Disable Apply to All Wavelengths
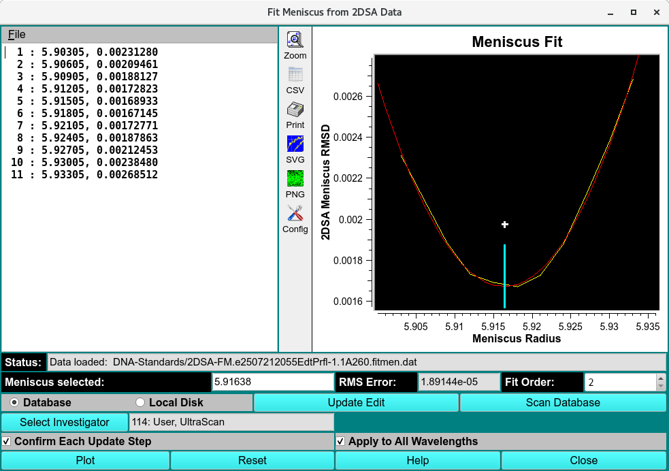The image size is (669, 471). pyautogui.click(x=339, y=441)
